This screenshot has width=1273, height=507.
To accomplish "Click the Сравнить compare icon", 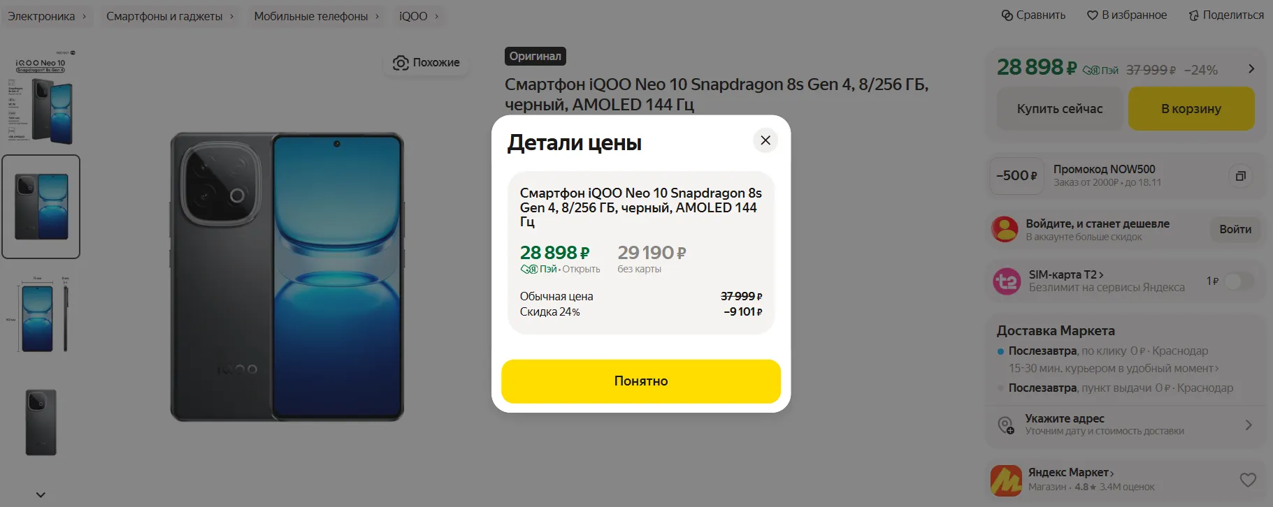I will [x=1007, y=15].
